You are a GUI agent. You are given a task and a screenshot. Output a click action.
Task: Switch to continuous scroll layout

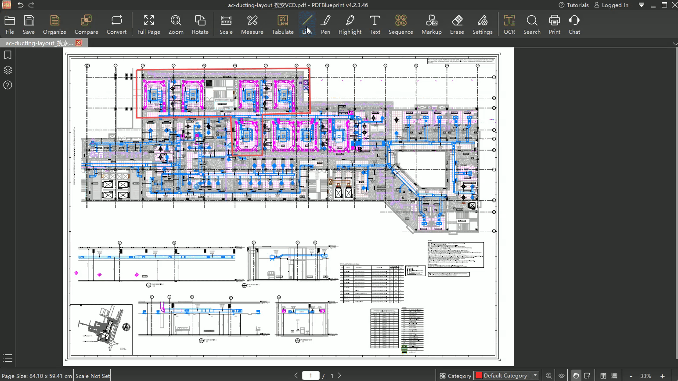614,376
